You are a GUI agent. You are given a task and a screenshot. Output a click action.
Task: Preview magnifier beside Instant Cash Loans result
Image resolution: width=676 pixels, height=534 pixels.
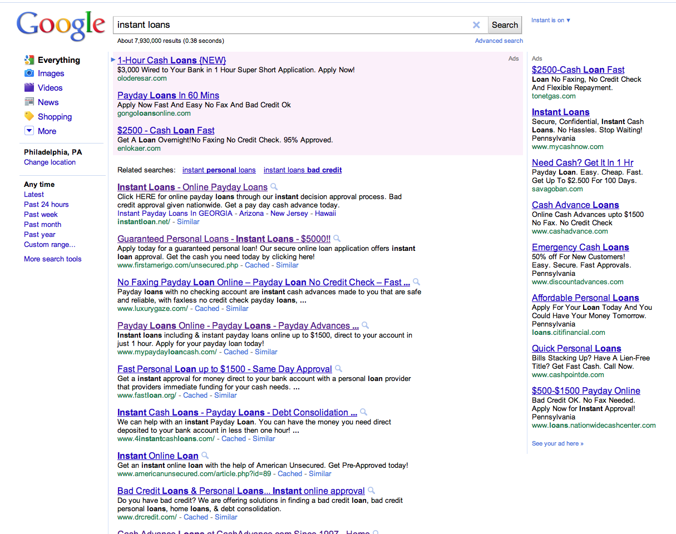(x=363, y=412)
